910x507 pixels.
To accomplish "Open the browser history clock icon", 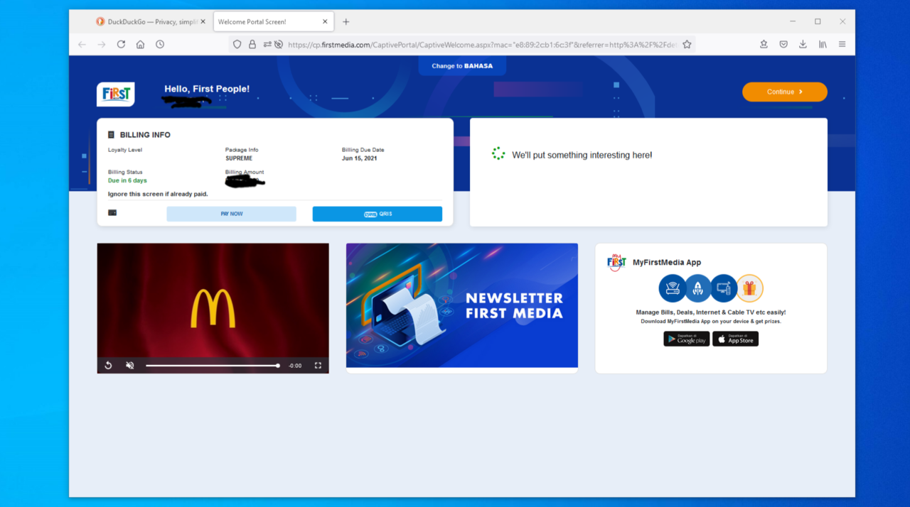I will [x=160, y=44].
